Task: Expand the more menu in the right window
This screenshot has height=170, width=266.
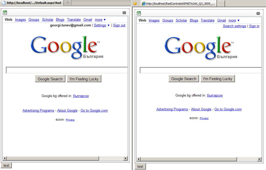Action: [234, 20]
